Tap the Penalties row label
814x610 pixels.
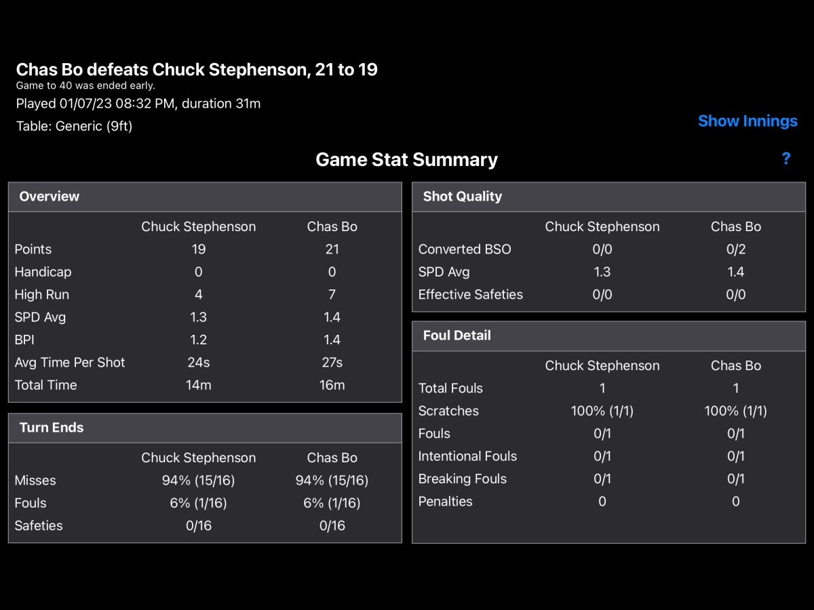446,502
